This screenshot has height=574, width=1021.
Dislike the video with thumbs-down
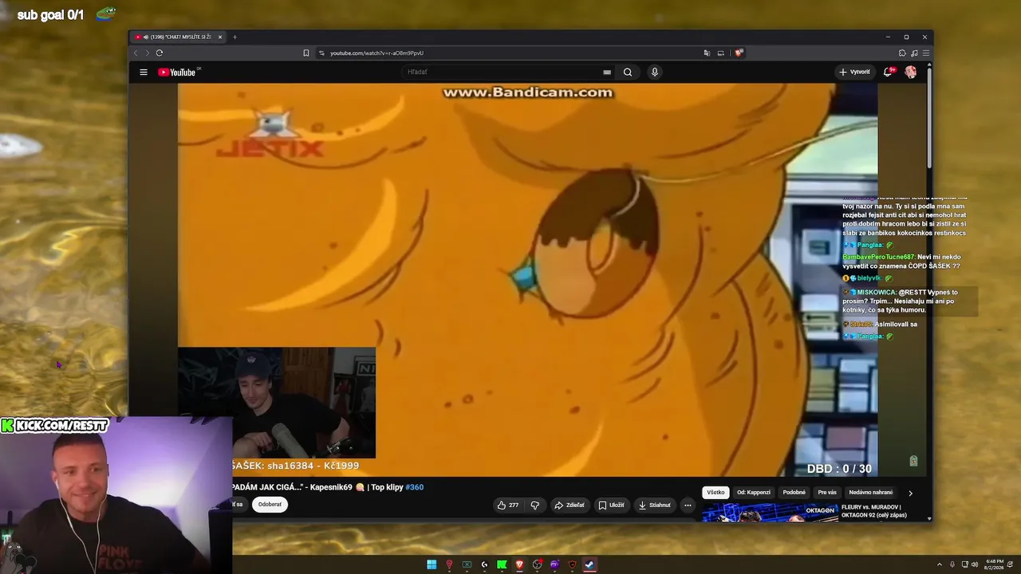[x=535, y=505]
